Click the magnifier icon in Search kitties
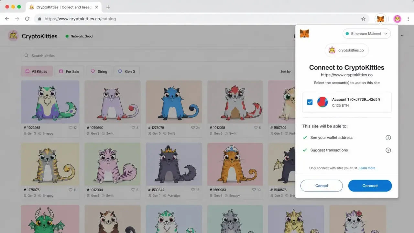 27,56
